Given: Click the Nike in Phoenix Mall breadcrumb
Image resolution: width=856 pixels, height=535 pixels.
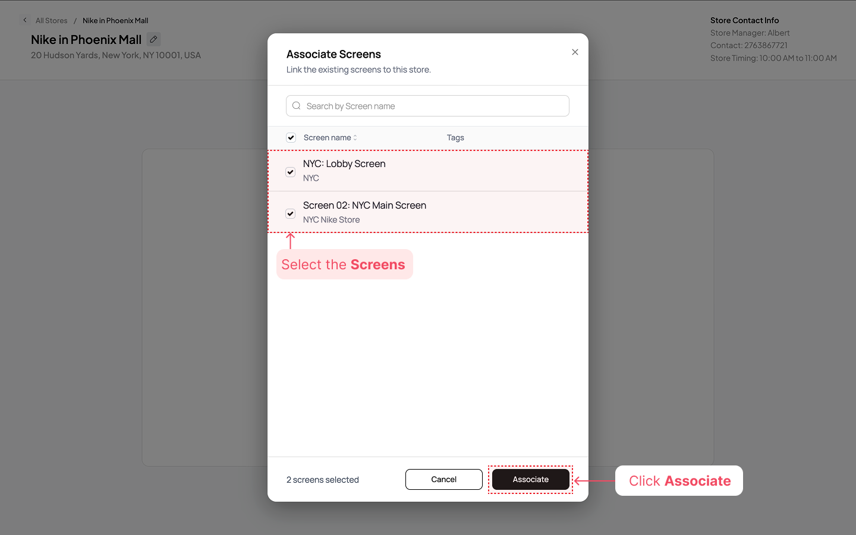Looking at the screenshot, I should [x=115, y=21].
